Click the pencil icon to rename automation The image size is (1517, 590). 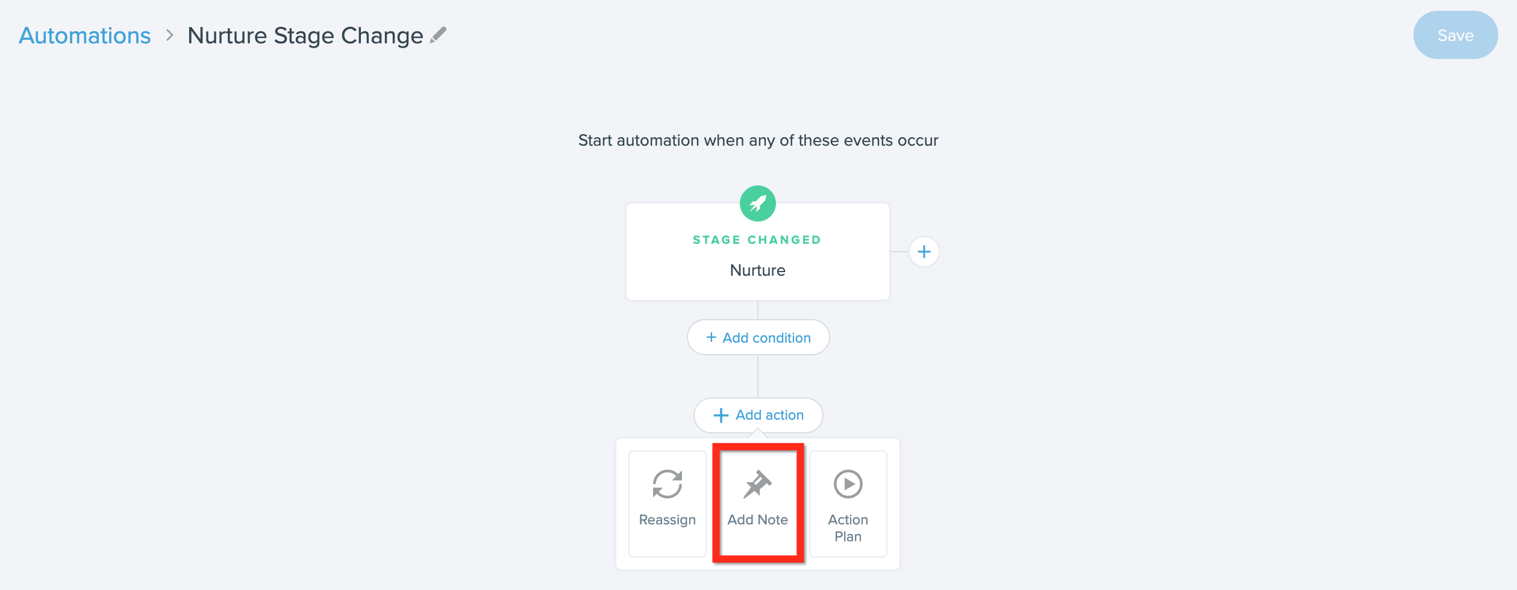(438, 36)
